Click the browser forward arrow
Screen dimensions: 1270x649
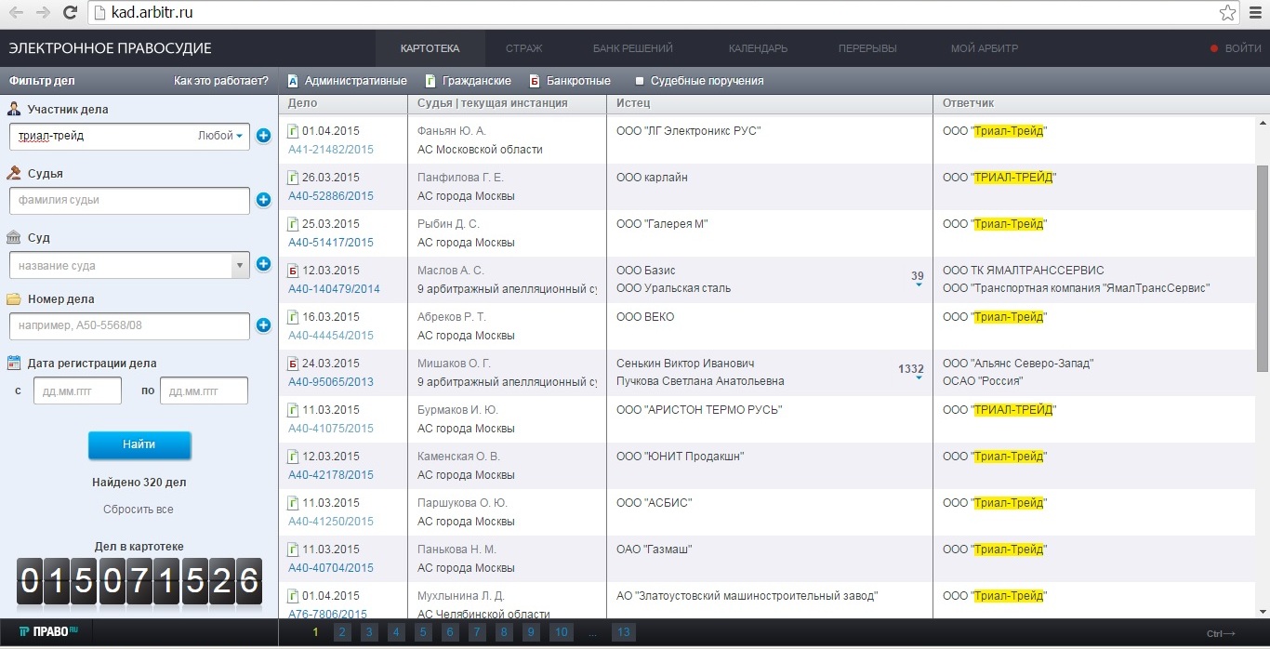(x=43, y=13)
